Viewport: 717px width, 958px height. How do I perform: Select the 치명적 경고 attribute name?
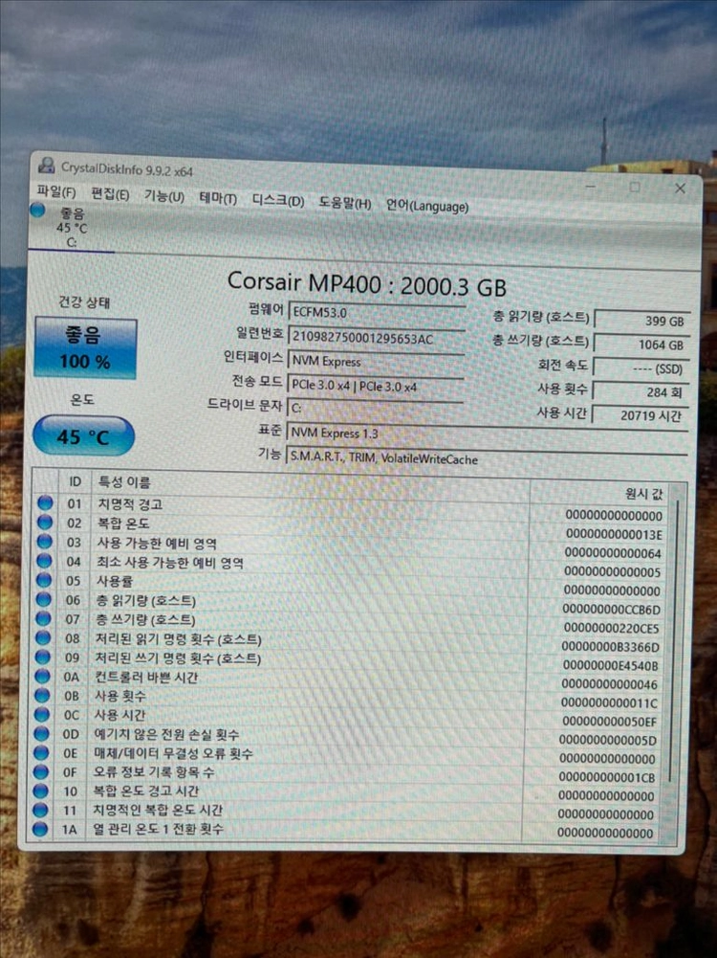pos(130,504)
